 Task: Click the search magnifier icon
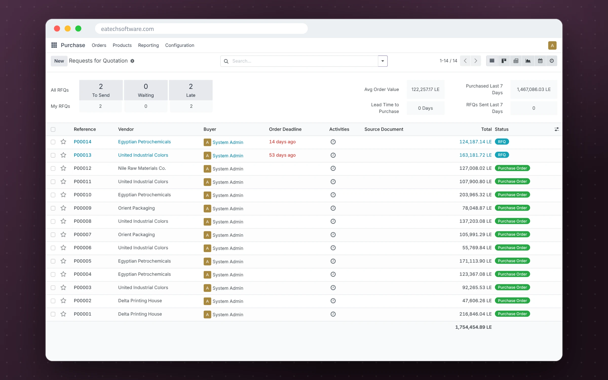(226, 61)
